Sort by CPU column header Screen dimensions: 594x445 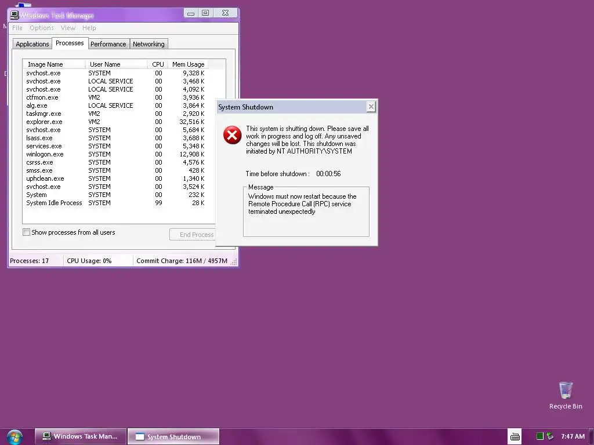pyautogui.click(x=158, y=64)
